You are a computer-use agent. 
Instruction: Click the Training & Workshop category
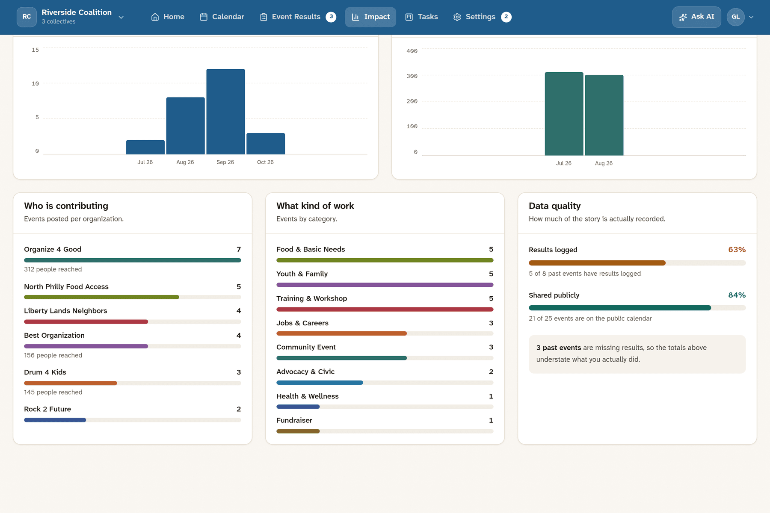312,298
